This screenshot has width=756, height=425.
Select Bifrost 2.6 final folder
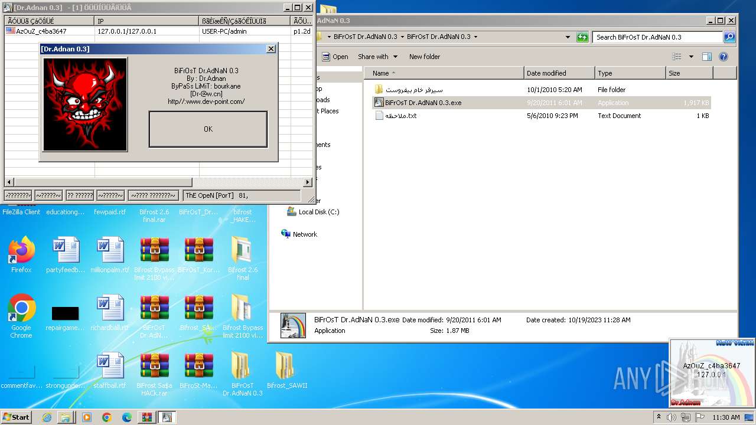point(243,259)
